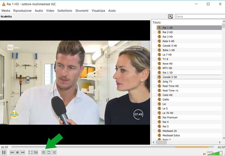Viewport: 225px width, 156px height.
Task: Toggle elapsed time display 01:57
Action: click(5, 147)
